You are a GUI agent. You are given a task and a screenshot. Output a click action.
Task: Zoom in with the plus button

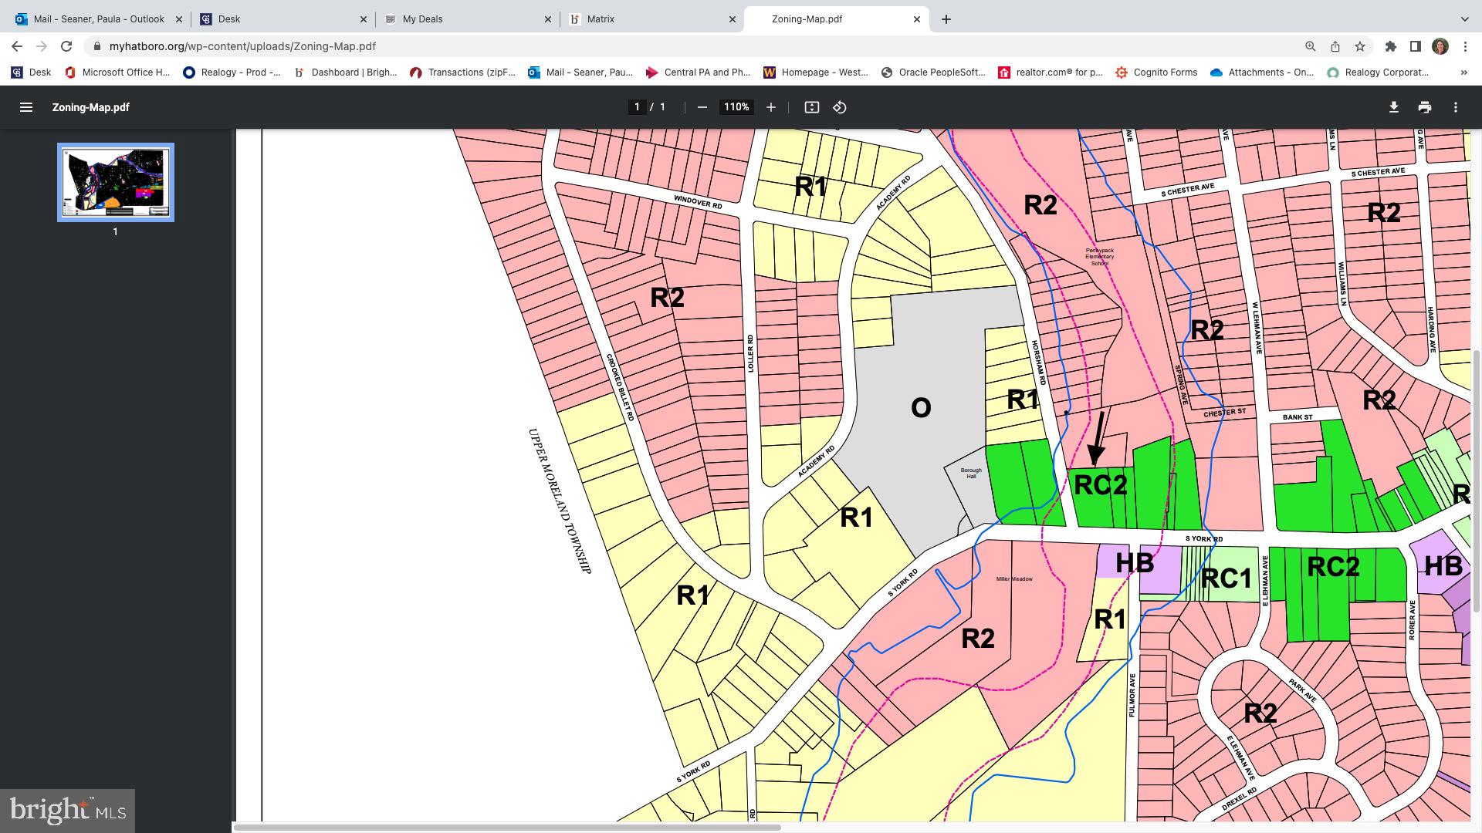tap(770, 107)
